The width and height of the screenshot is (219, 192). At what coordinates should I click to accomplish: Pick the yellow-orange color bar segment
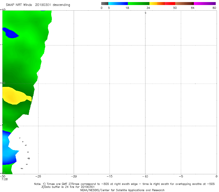157,4
